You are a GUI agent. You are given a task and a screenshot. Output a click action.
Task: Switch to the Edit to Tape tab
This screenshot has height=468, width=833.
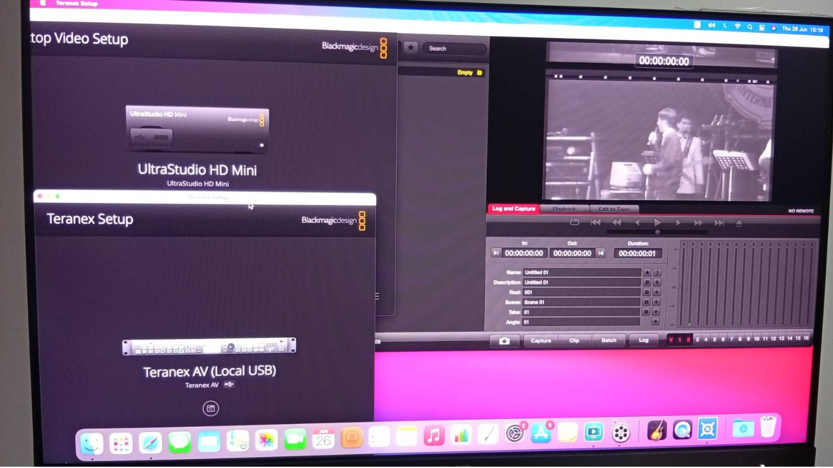(614, 209)
